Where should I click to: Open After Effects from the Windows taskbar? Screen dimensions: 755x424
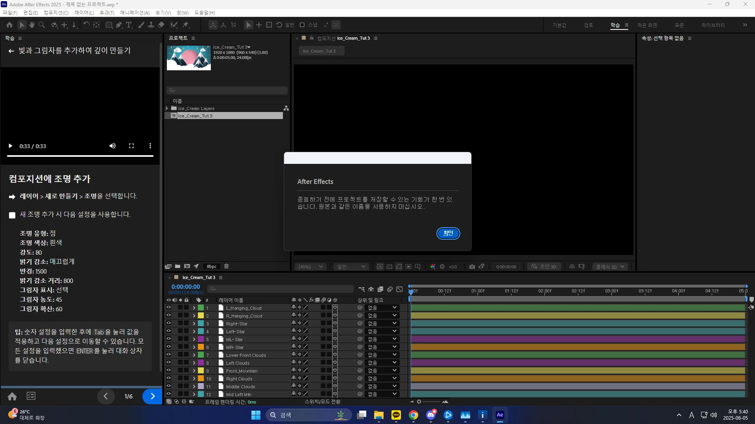500,415
